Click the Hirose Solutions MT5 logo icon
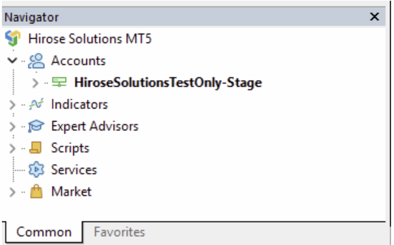The height and width of the screenshot is (245, 394). pyautogui.click(x=13, y=39)
